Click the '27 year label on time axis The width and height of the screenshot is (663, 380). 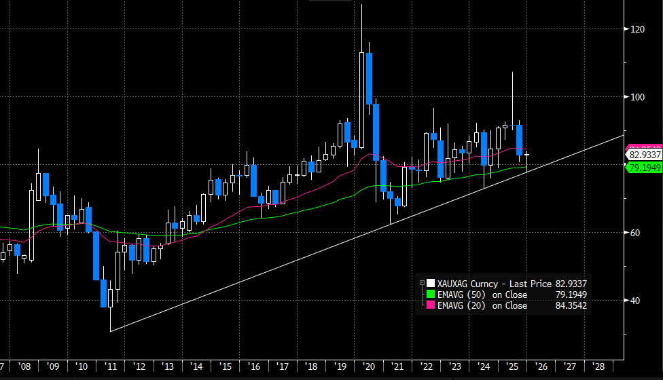[569, 366]
